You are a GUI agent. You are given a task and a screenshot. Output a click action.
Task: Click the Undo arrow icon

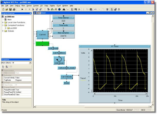(95, 9)
